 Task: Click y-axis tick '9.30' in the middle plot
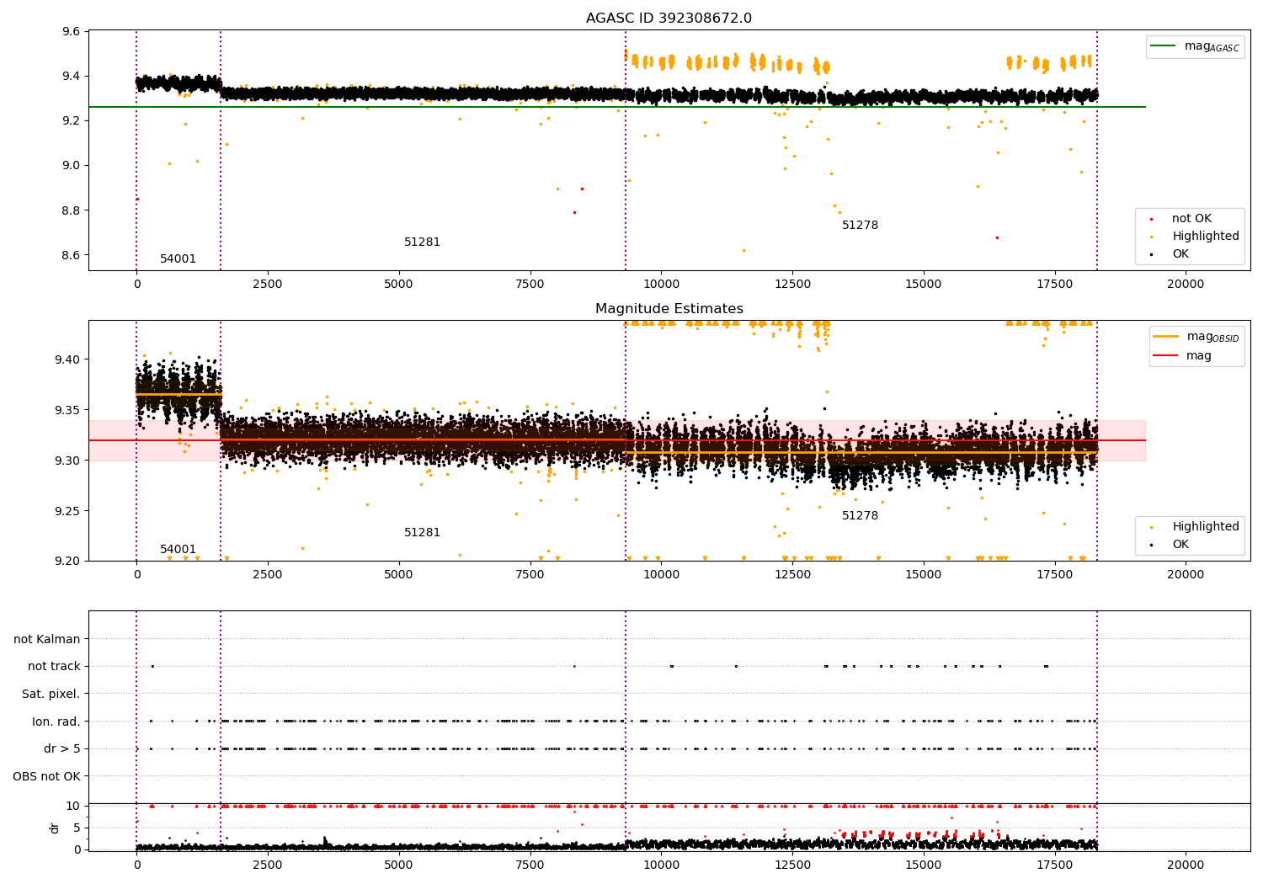68,461
